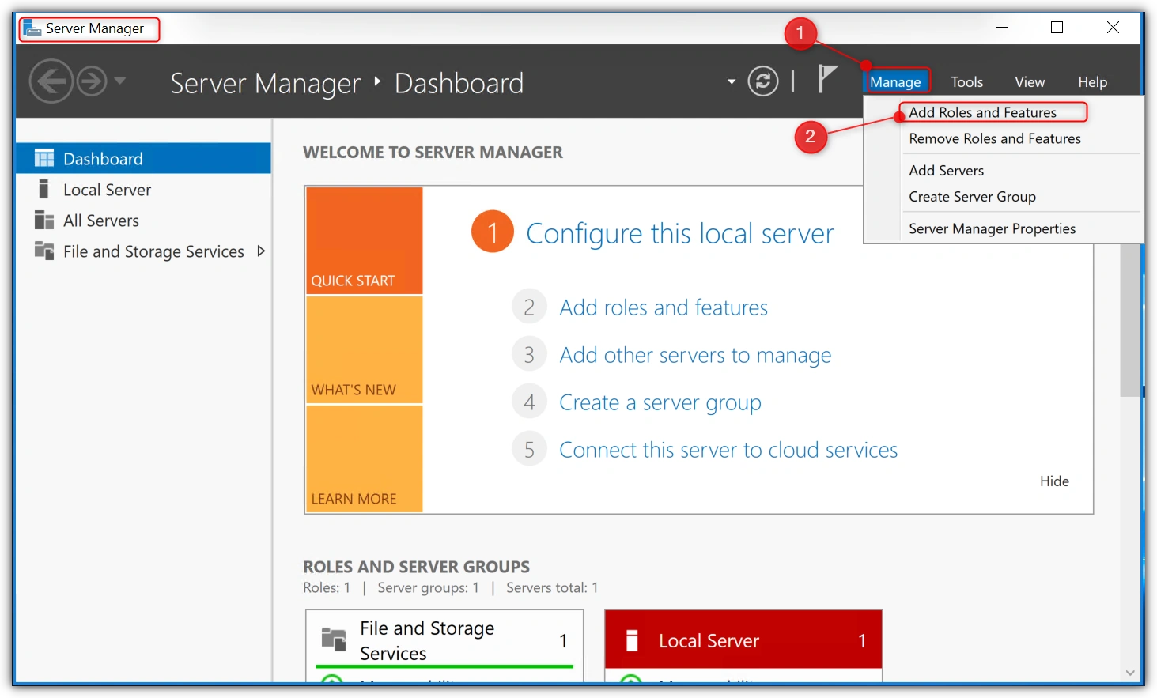Select the File and Storage Services icon
1157x698 pixels.
[44, 251]
